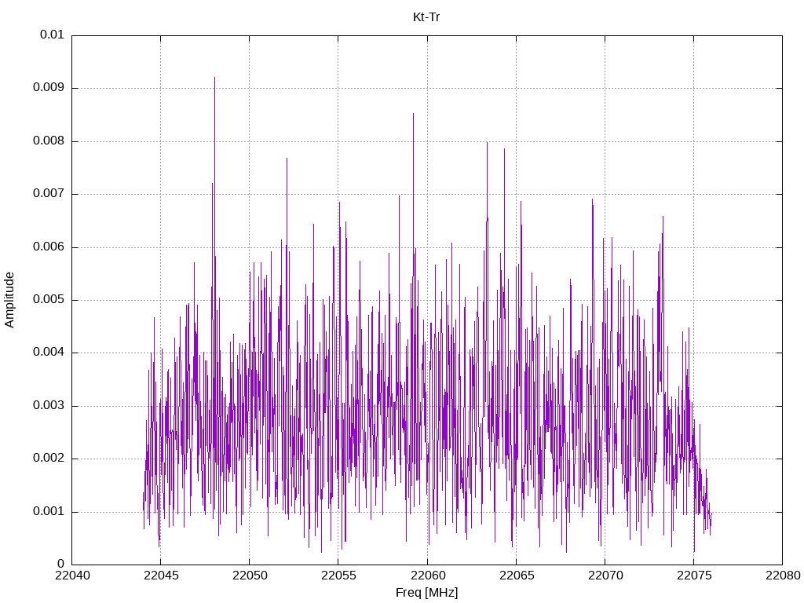Viewport: 804px width, 603px height.
Task: Click the 22055 x-axis tick label
Action: point(338,576)
